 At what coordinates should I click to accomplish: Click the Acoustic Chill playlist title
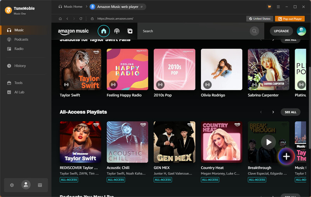click(x=118, y=168)
